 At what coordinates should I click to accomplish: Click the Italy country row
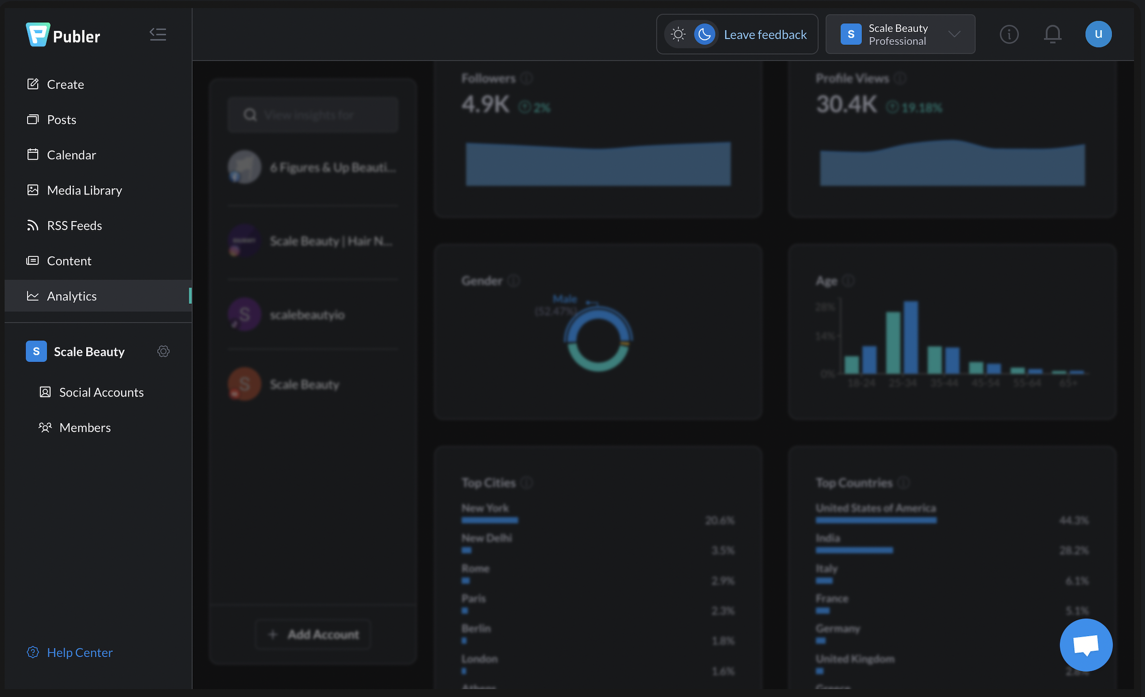coord(953,574)
